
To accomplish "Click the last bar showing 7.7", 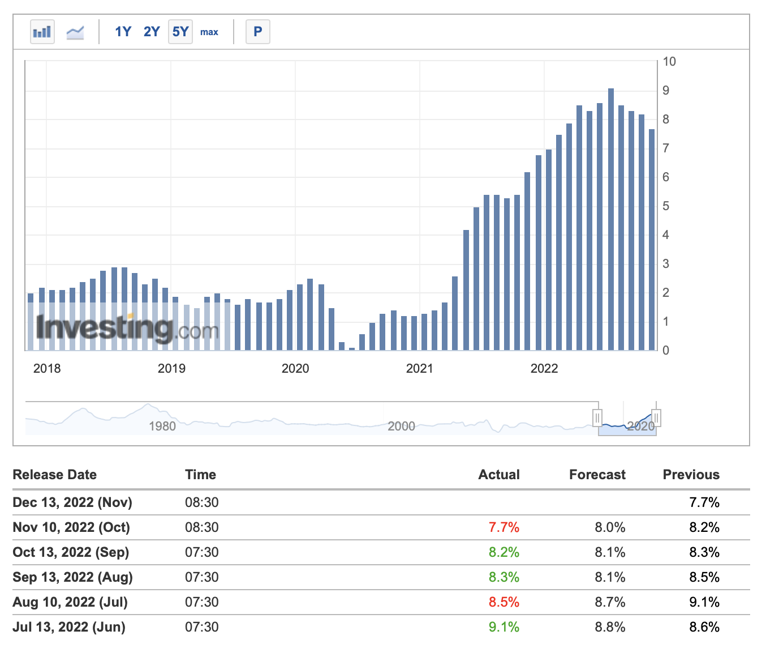I will click(x=652, y=240).
